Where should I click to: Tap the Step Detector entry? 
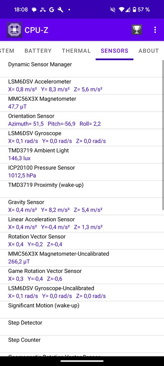tap(81, 327)
